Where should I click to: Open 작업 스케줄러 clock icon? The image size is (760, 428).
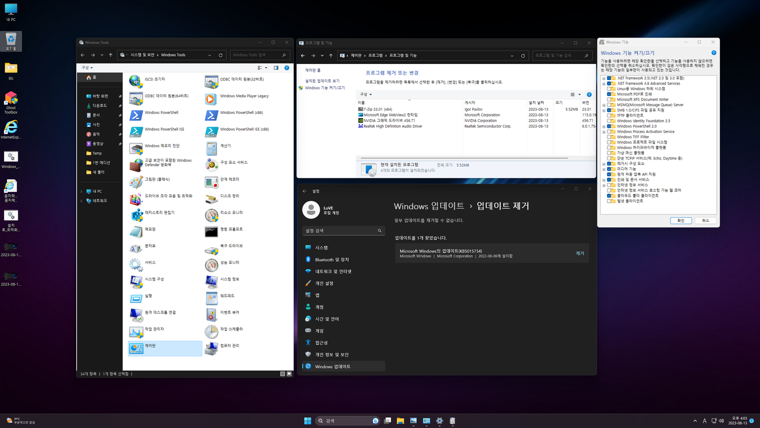(211, 331)
